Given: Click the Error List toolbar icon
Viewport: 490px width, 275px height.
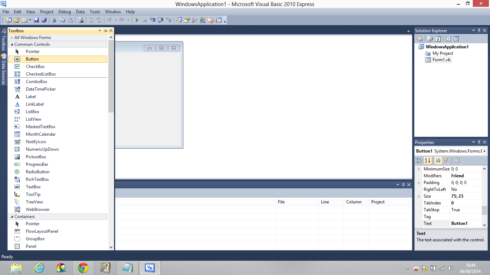Looking at the screenshot, I should click(x=211, y=20).
